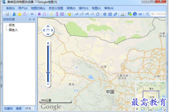This screenshot has width=169, height=112.
Task: Click the eraser icon in toolbar
Action: (x=115, y=14)
